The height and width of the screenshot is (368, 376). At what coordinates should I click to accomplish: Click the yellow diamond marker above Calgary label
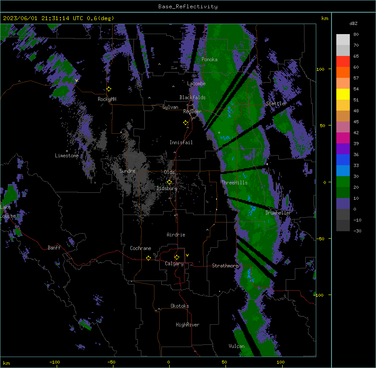(177, 257)
